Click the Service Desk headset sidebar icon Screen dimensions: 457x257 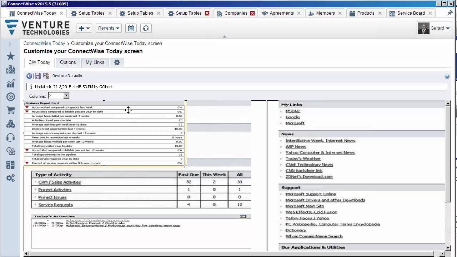click(10, 137)
